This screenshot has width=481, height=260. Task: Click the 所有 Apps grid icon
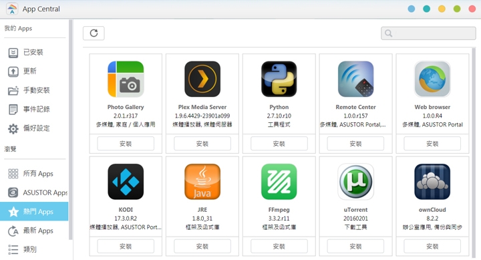pyautogui.click(x=13, y=174)
